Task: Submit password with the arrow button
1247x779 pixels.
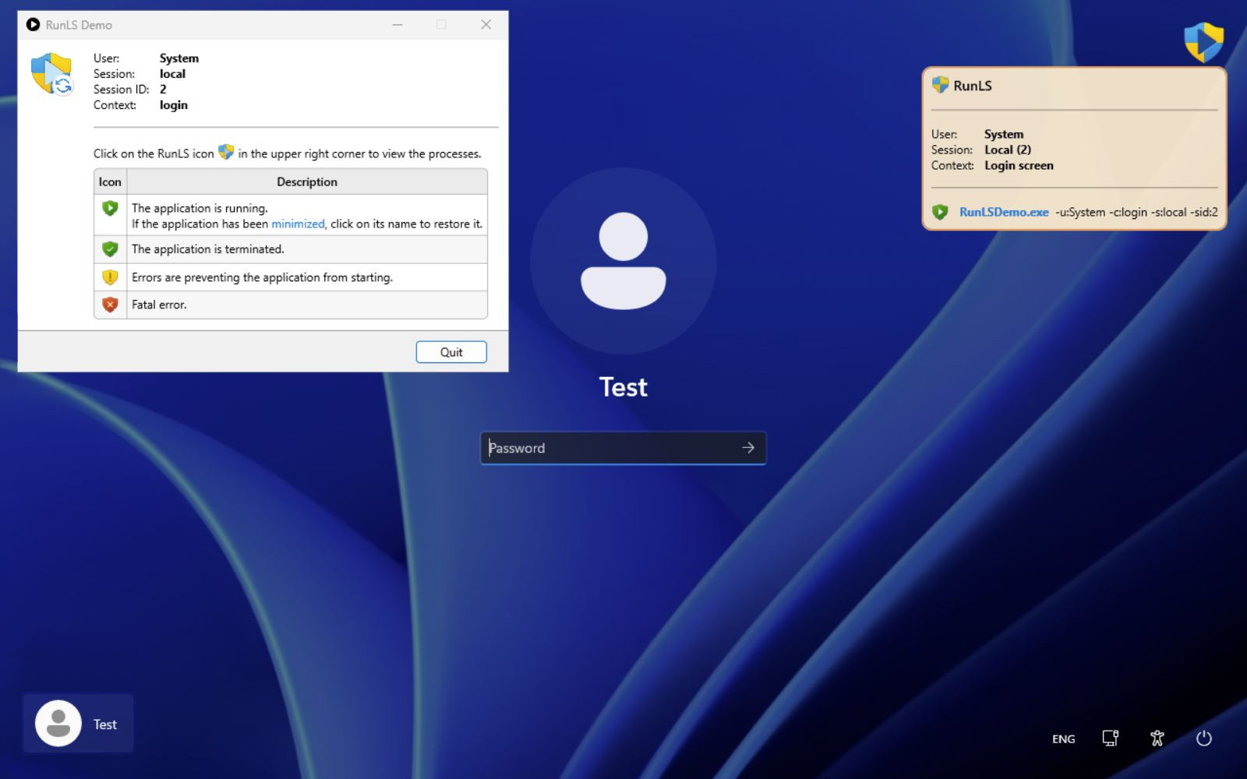Action: pos(748,448)
